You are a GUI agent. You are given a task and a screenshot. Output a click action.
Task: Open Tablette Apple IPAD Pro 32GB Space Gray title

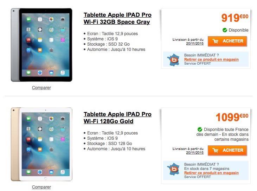[x=117, y=18]
